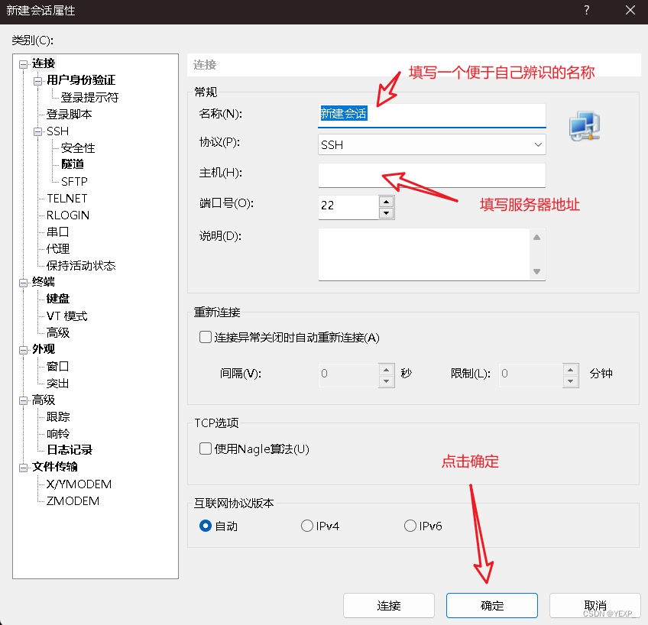Click the 连接 button

[388, 605]
